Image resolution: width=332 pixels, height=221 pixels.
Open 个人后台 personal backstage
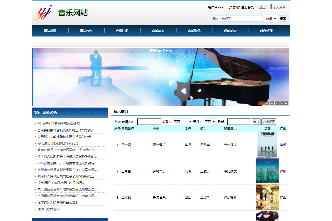tap(279, 7)
